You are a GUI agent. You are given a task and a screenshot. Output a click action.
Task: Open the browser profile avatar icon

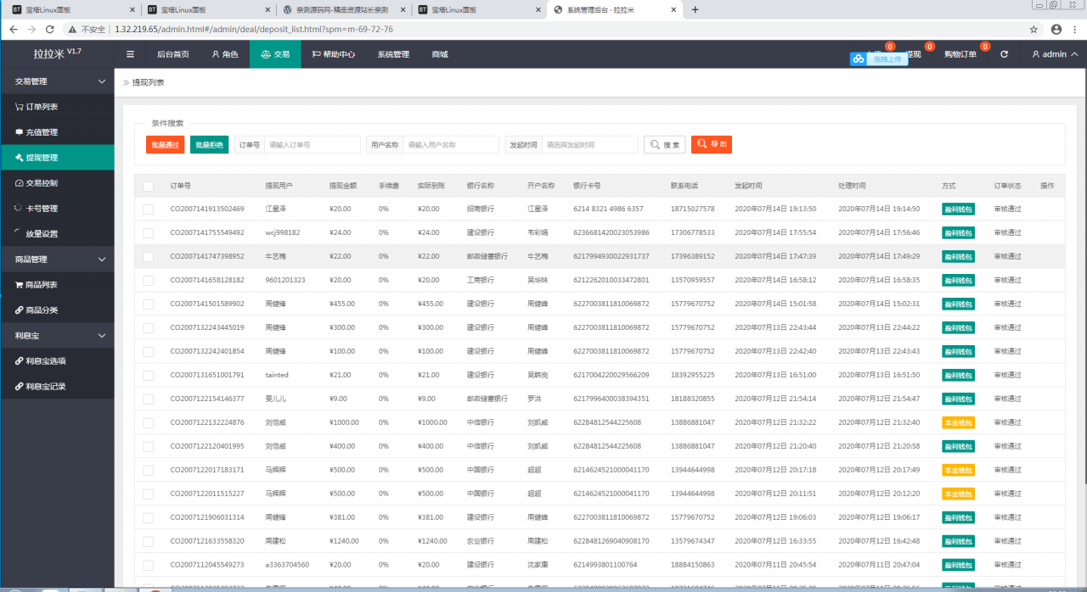tap(1056, 29)
